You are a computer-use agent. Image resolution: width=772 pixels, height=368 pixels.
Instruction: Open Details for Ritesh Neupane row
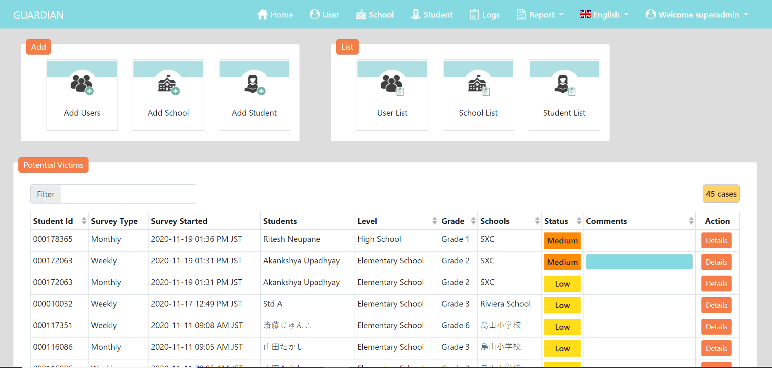[x=717, y=241]
